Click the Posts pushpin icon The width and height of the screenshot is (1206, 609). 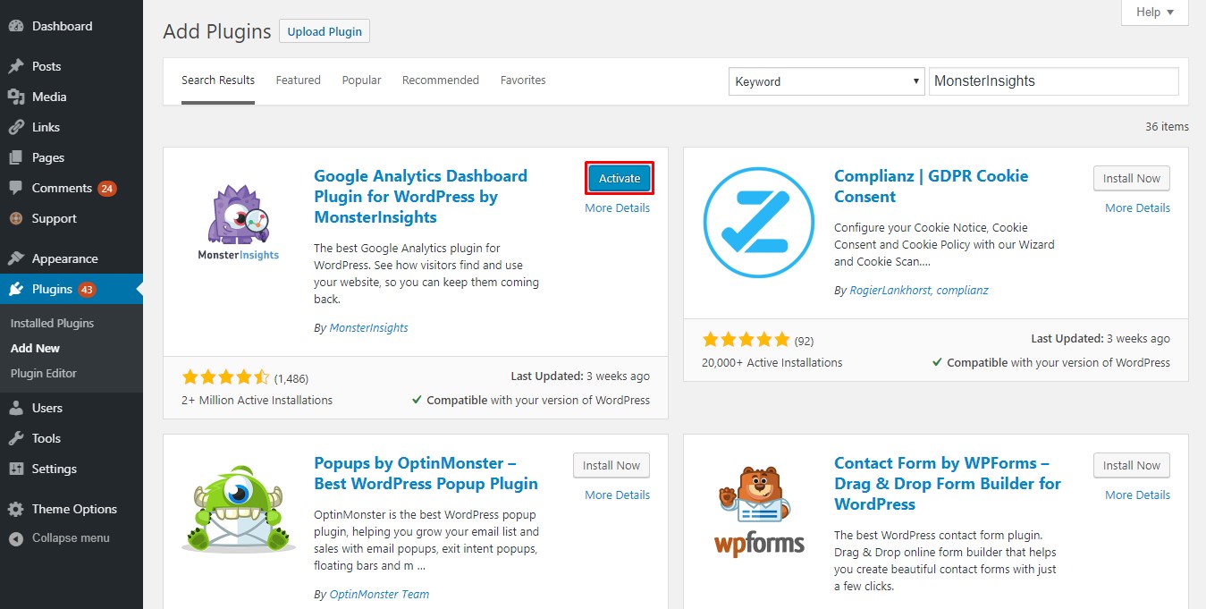click(15, 66)
